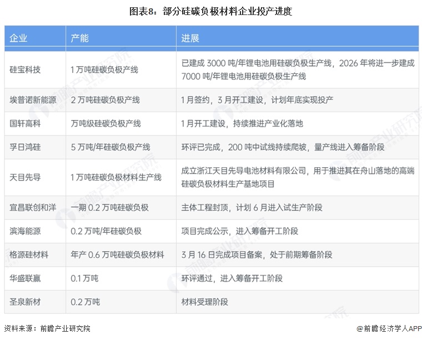Click the 孚日鸿硅 company cell
Image resolution: width=422 pixels, height=340 pixels.
tap(35, 147)
